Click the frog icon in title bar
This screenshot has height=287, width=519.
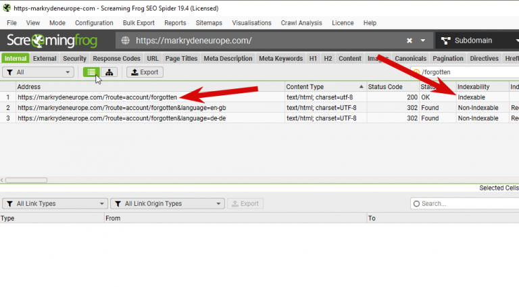pyautogui.click(x=7, y=8)
